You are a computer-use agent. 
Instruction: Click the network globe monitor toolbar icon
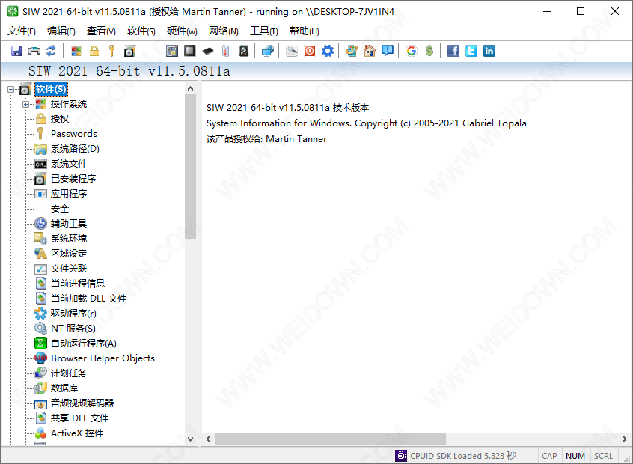pos(268,51)
